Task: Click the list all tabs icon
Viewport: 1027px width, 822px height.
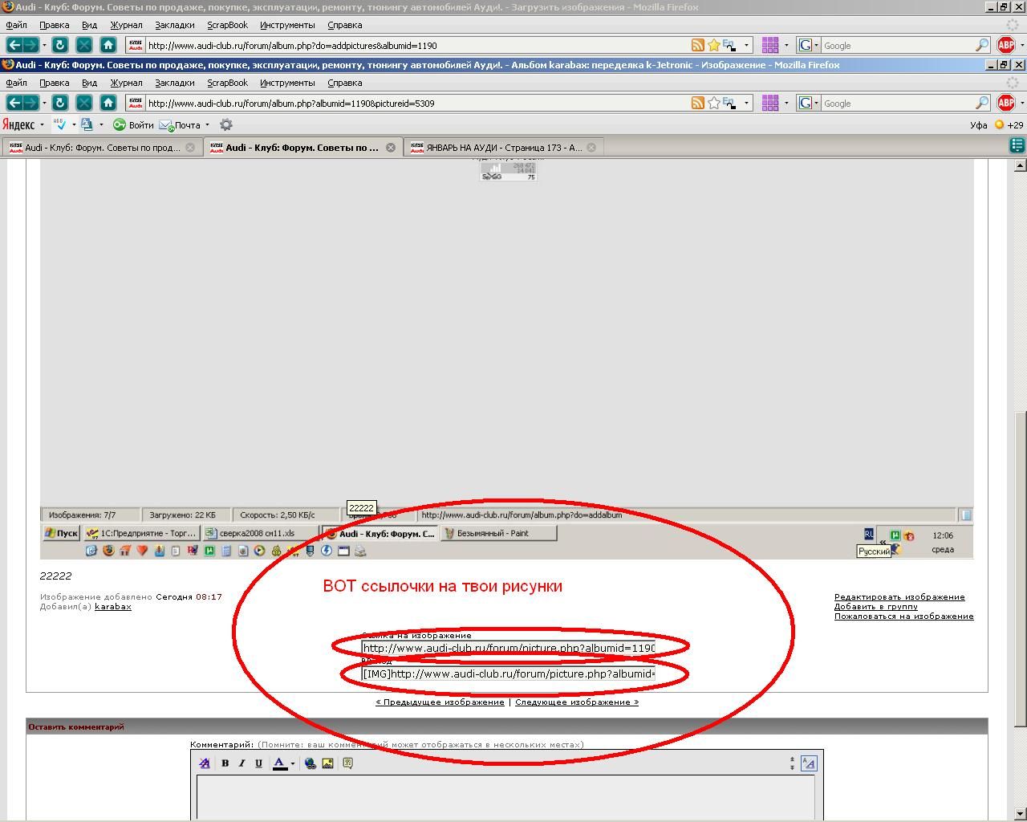Action: [x=1017, y=145]
